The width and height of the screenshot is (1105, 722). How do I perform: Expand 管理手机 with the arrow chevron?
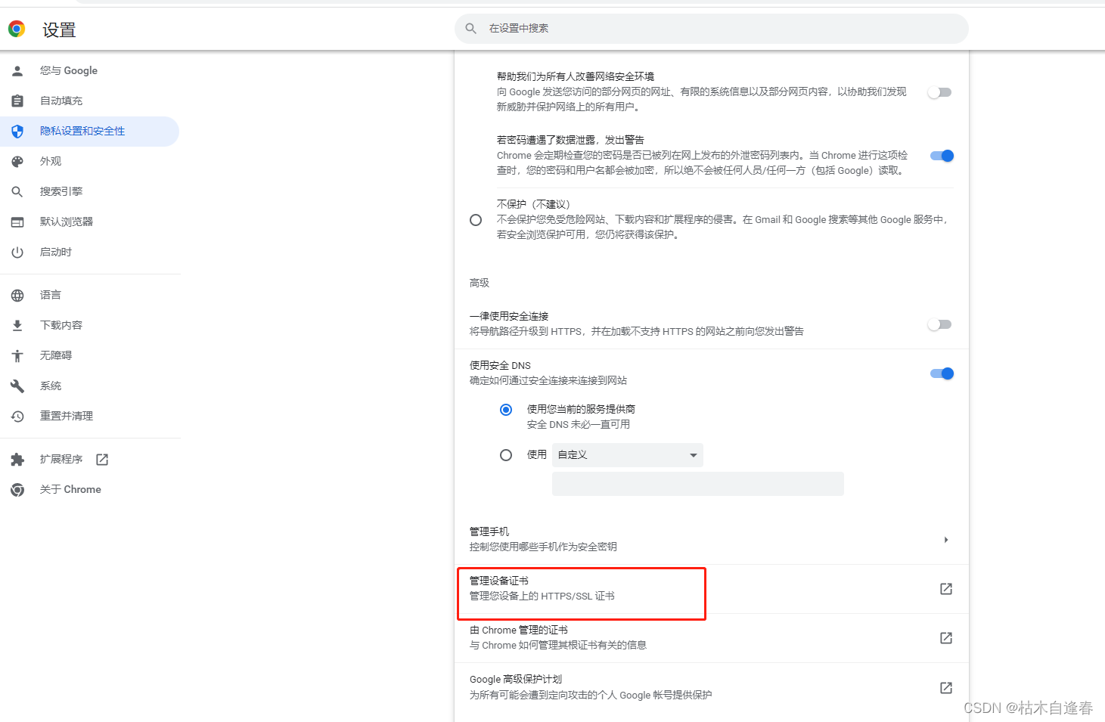[946, 540]
